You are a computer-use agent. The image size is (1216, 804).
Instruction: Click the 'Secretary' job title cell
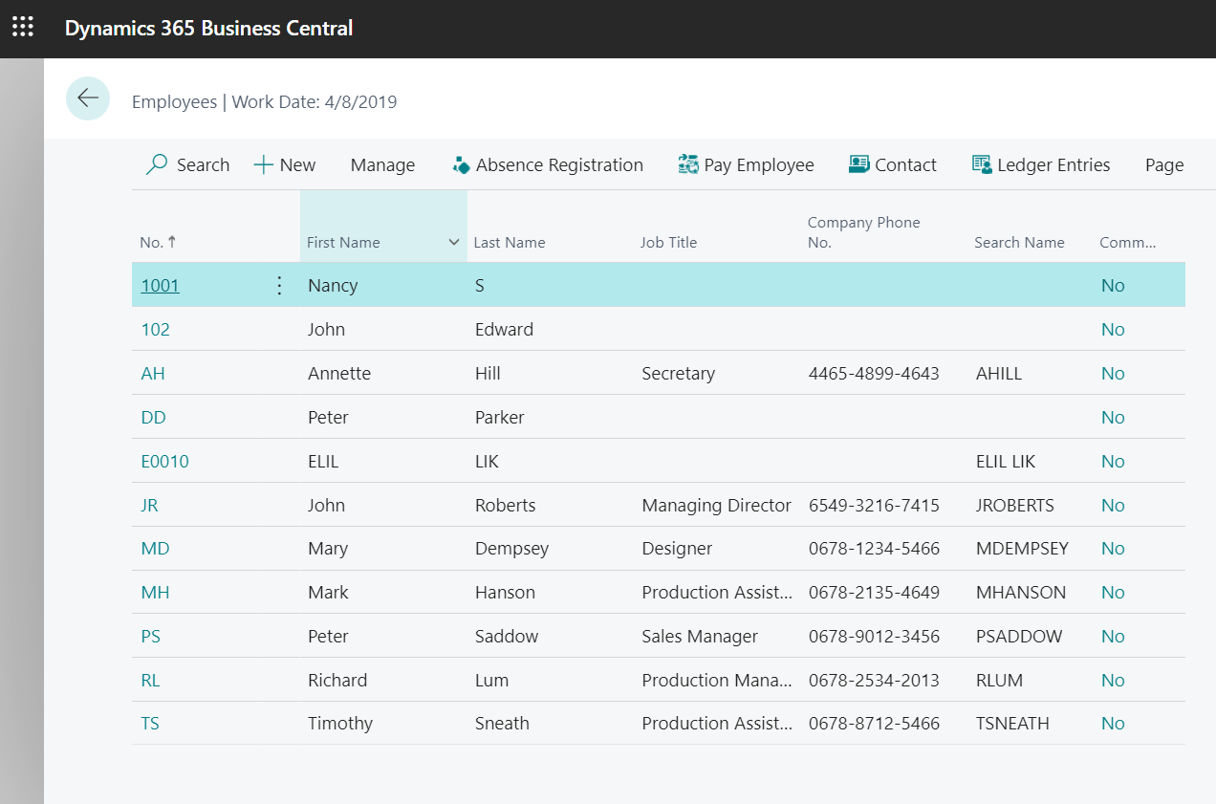pyautogui.click(x=678, y=374)
